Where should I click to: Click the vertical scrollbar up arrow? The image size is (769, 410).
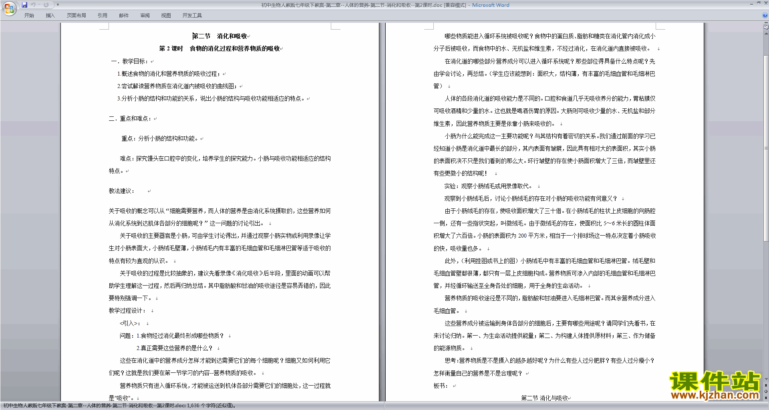pyautogui.click(x=766, y=33)
